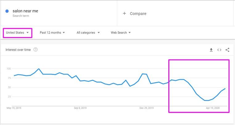Viewport: 235px width, 125px height.
Task: Click the Apr 19, 2020 axis label
Action: pyautogui.click(x=213, y=108)
